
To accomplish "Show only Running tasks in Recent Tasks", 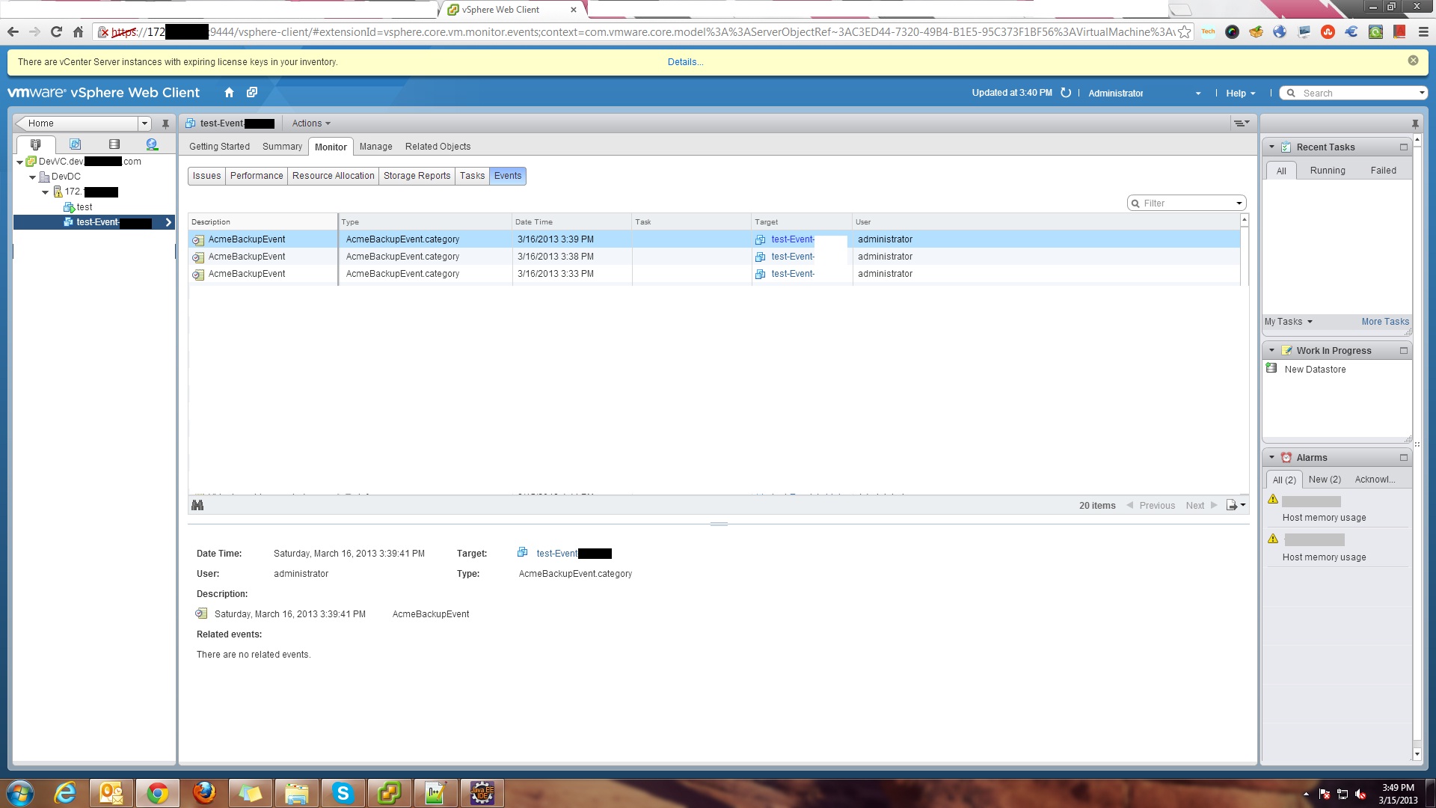I will coord(1328,171).
